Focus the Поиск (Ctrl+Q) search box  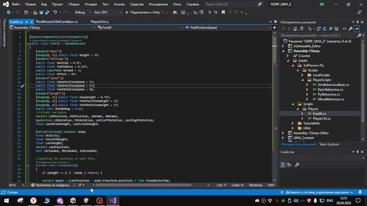(x=233, y=4)
